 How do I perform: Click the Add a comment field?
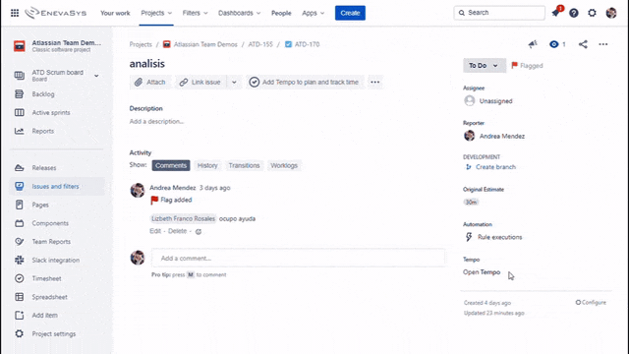299,258
